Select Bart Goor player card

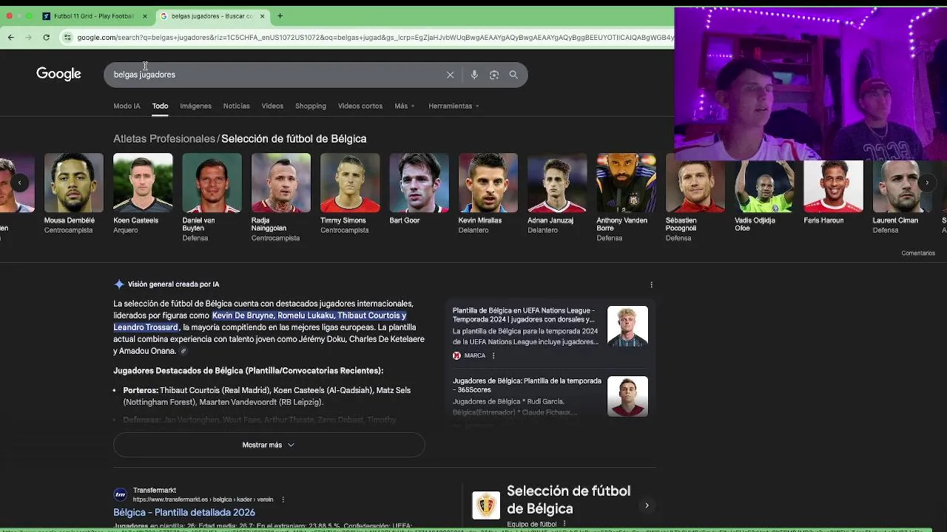pyautogui.click(x=419, y=189)
